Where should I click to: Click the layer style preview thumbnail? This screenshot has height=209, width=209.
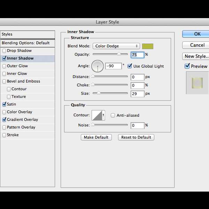pyautogui.click(x=197, y=83)
